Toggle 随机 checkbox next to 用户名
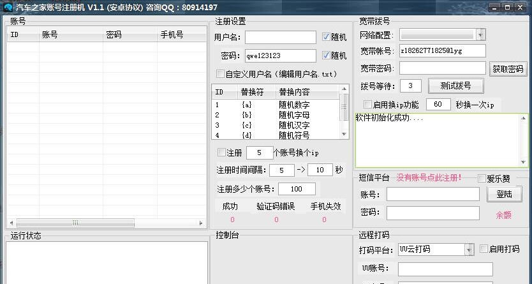532x284 pixels. [x=326, y=36]
